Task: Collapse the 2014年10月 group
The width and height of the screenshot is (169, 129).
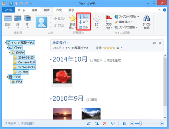Action: [51, 60]
